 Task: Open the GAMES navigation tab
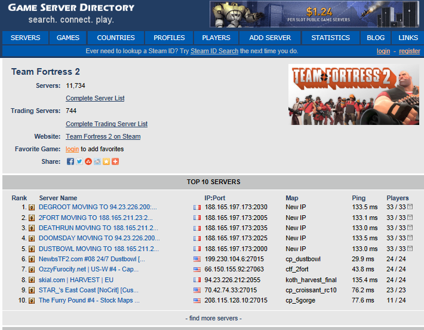(x=68, y=38)
